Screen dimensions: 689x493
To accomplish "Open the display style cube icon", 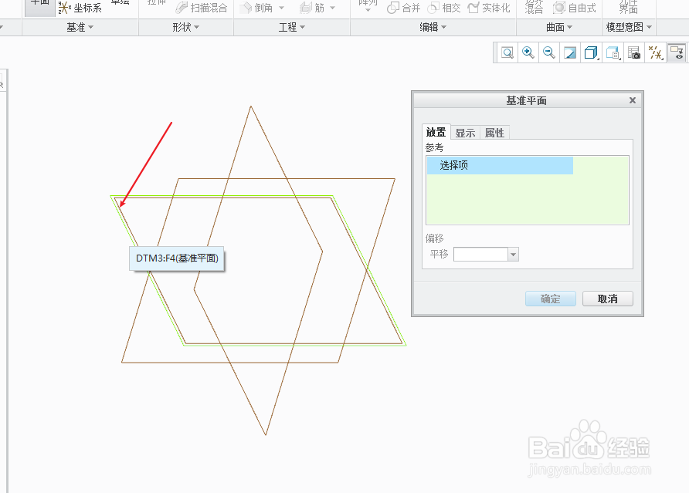I will [x=589, y=52].
